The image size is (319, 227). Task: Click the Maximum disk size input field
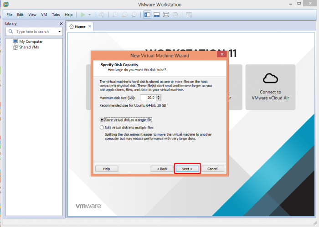[148, 98]
